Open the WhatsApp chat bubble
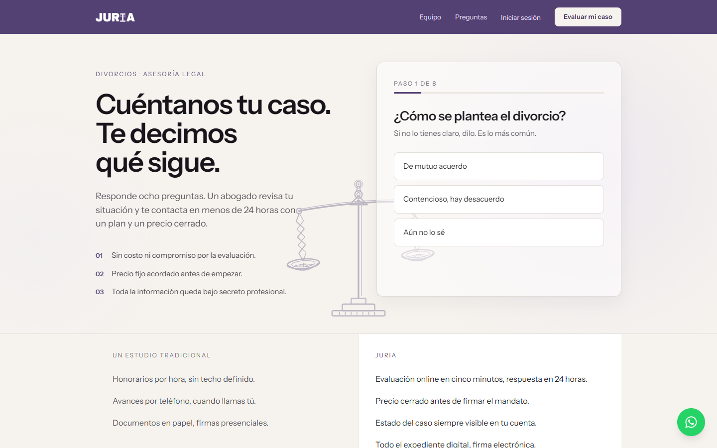717x448 pixels. (x=691, y=422)
